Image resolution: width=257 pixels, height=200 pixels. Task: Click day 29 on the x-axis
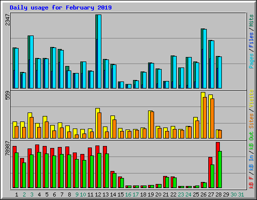point(226,194)
